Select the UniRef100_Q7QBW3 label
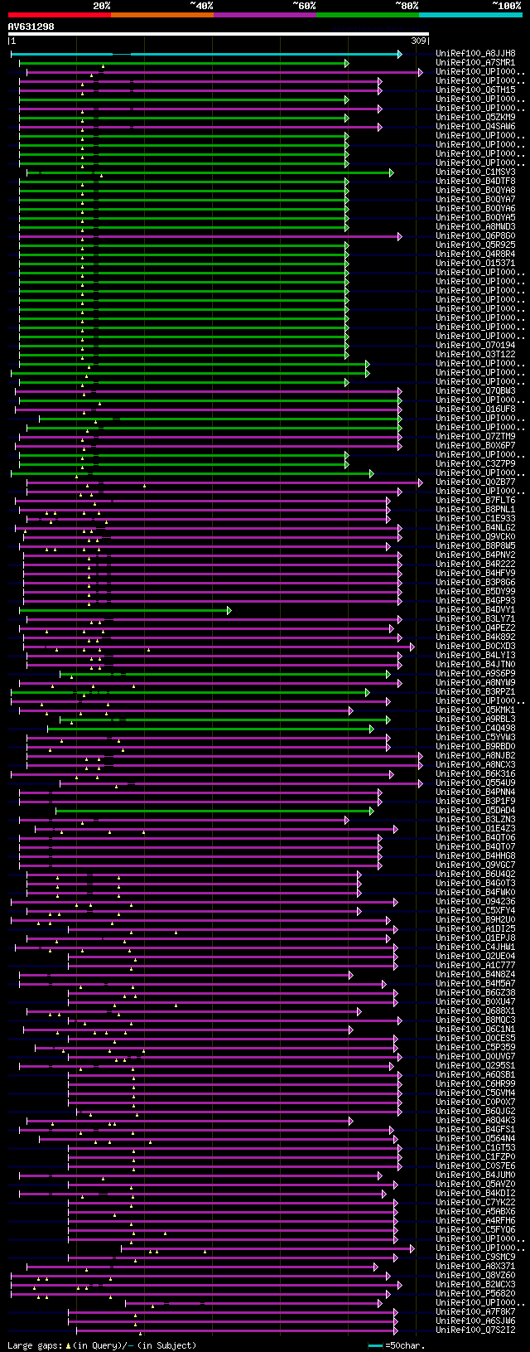 tap(475, 391)
